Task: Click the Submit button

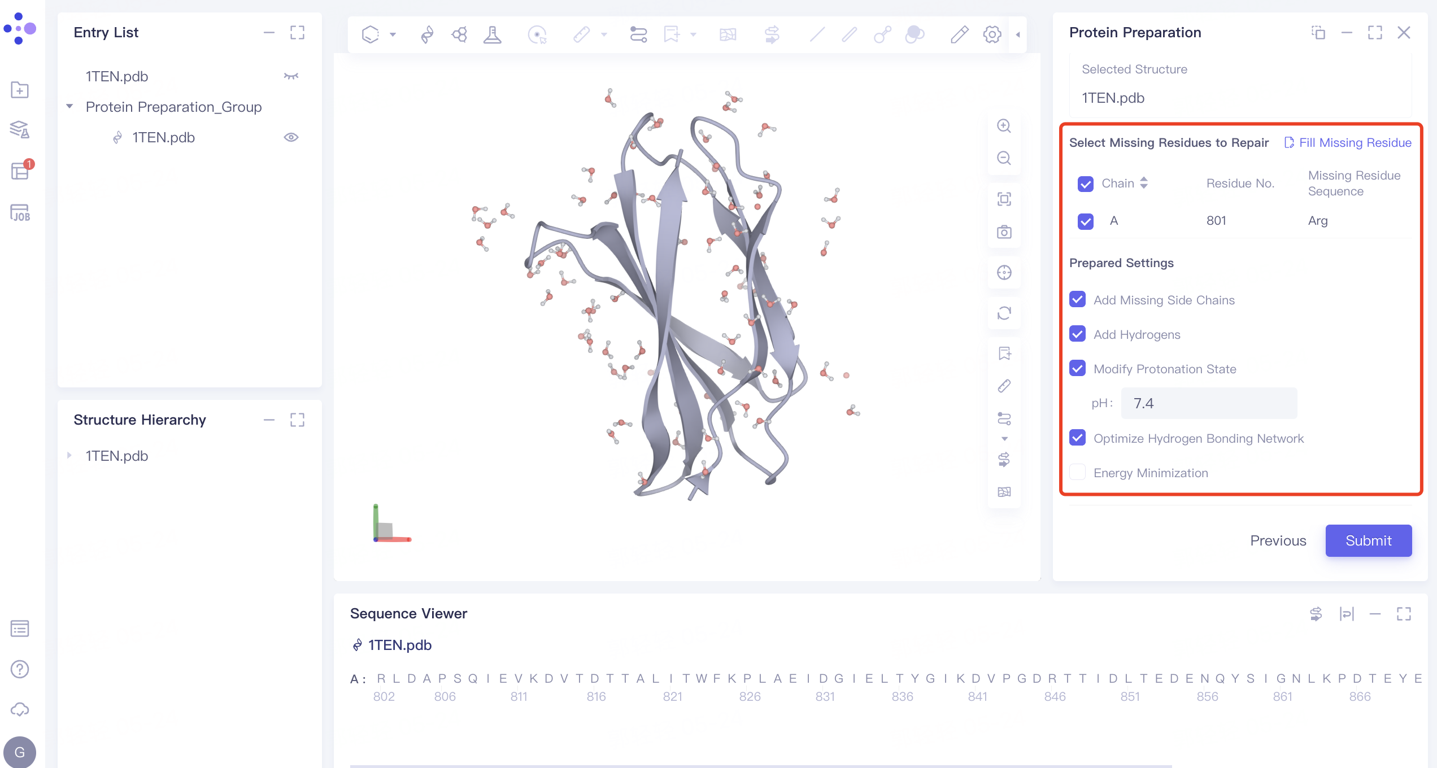Action: (x=1368, y=540)
